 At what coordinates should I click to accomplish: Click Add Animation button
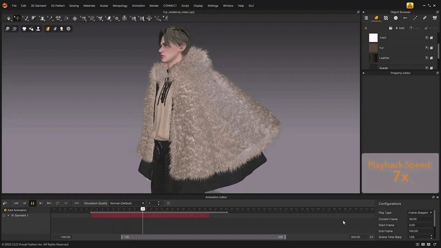[x=15, y=210]
